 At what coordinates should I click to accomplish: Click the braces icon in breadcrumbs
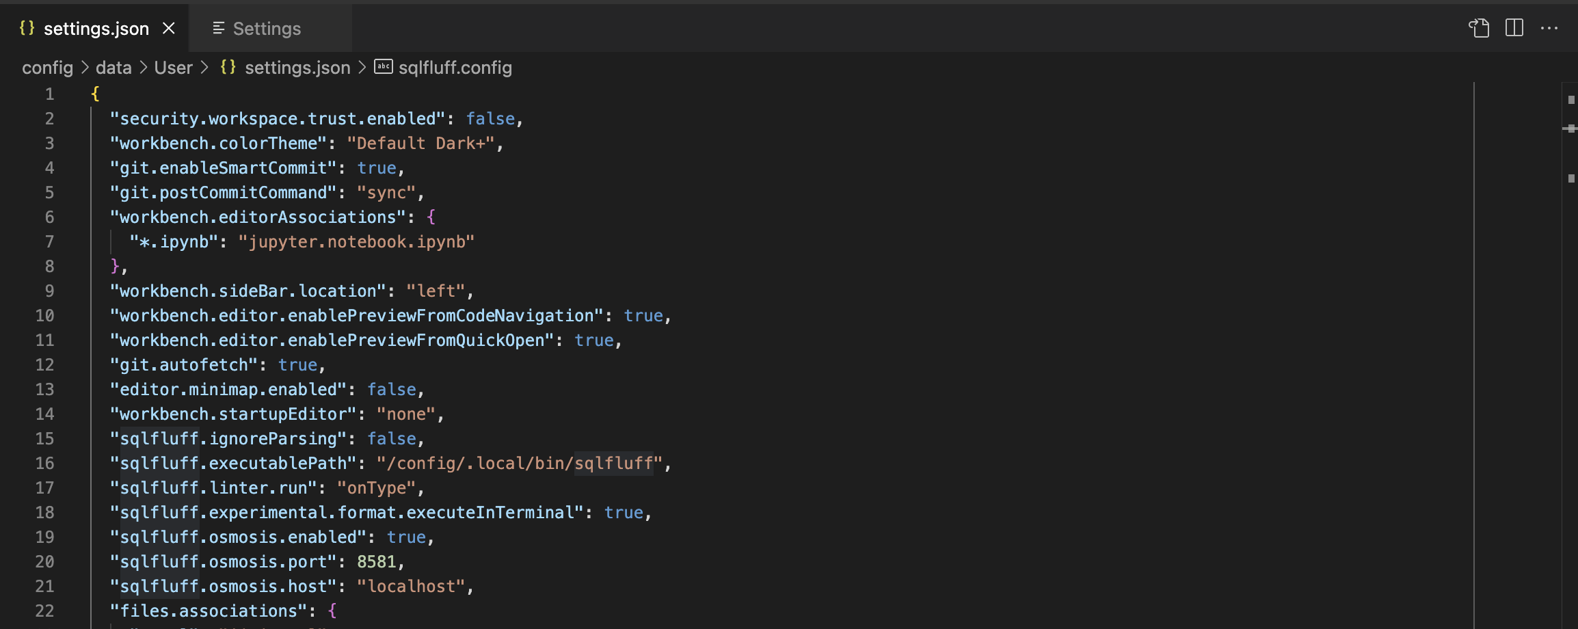pos(228,67)
